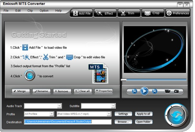Click the small convert icon in step 4
The height and width of the screenshot is (132, 195).
(x=30, y=75)
